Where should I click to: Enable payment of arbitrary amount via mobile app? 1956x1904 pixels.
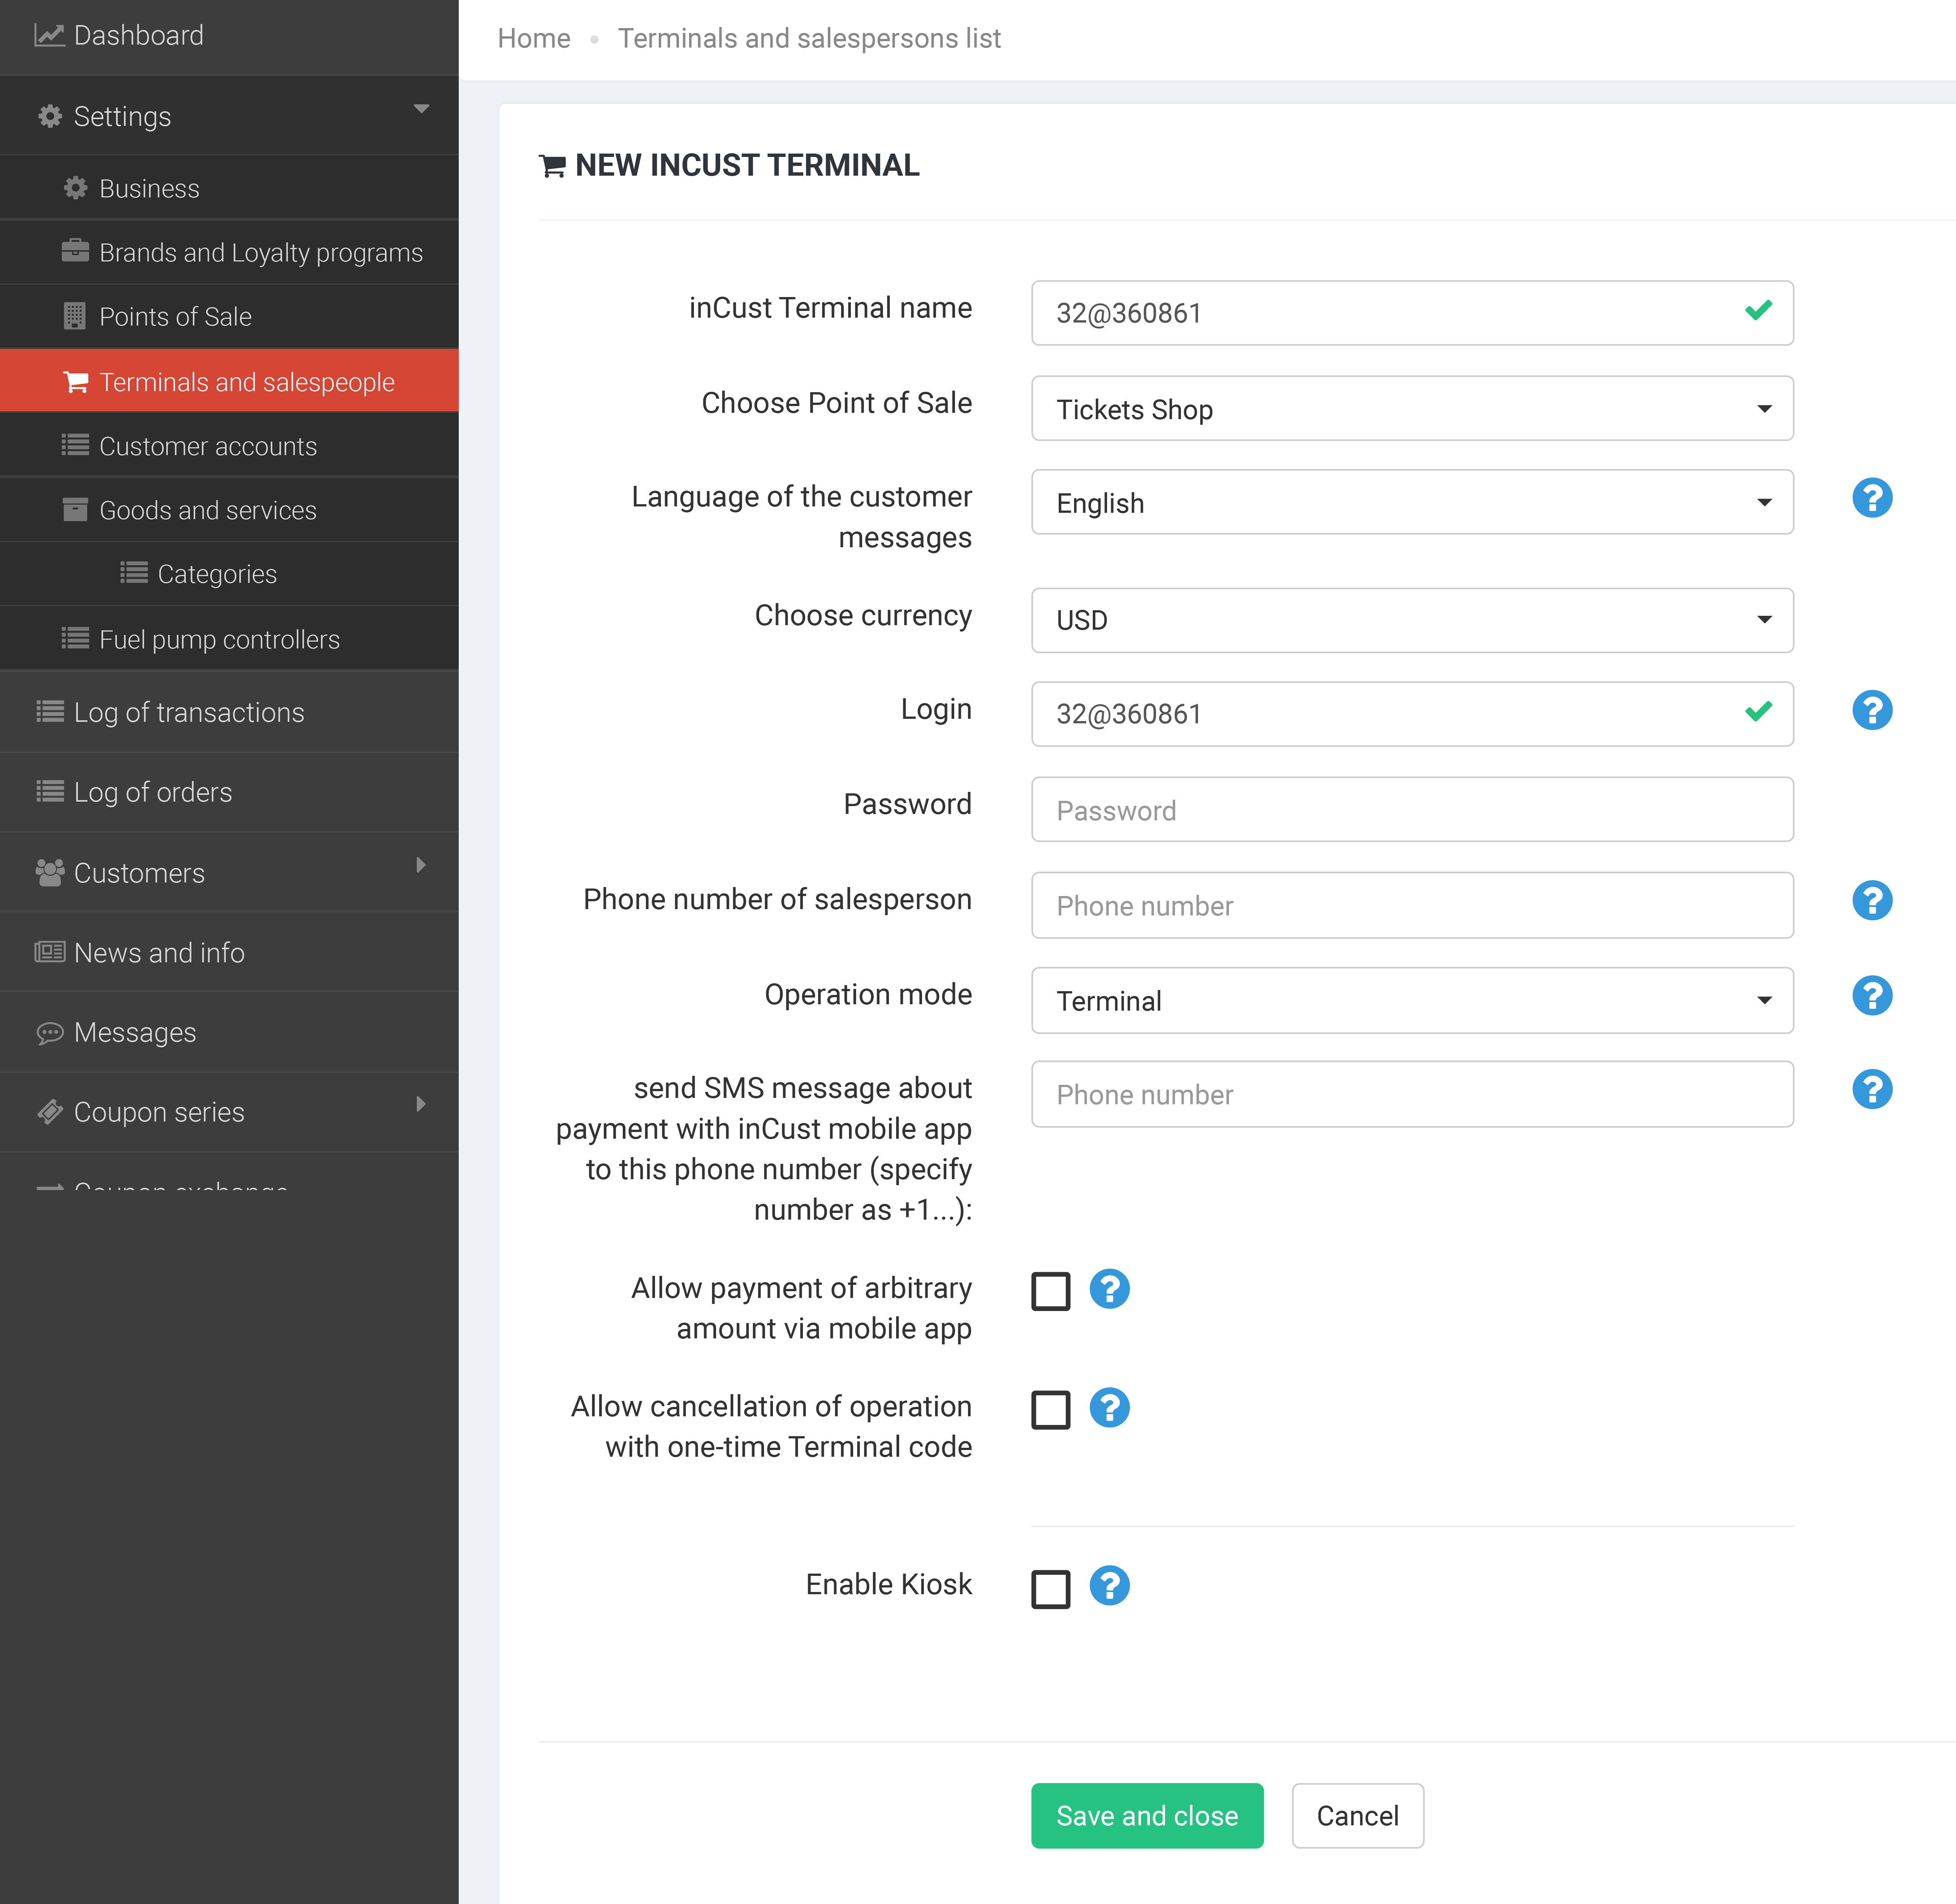coord(1050,1291)
